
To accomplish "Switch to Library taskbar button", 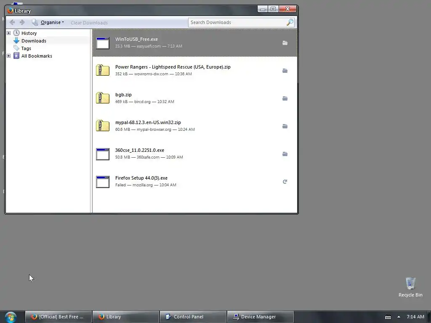I will point(125,317).
